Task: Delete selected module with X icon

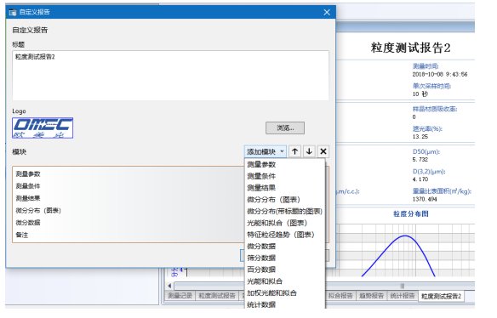Action: click(x=323, y=151)
